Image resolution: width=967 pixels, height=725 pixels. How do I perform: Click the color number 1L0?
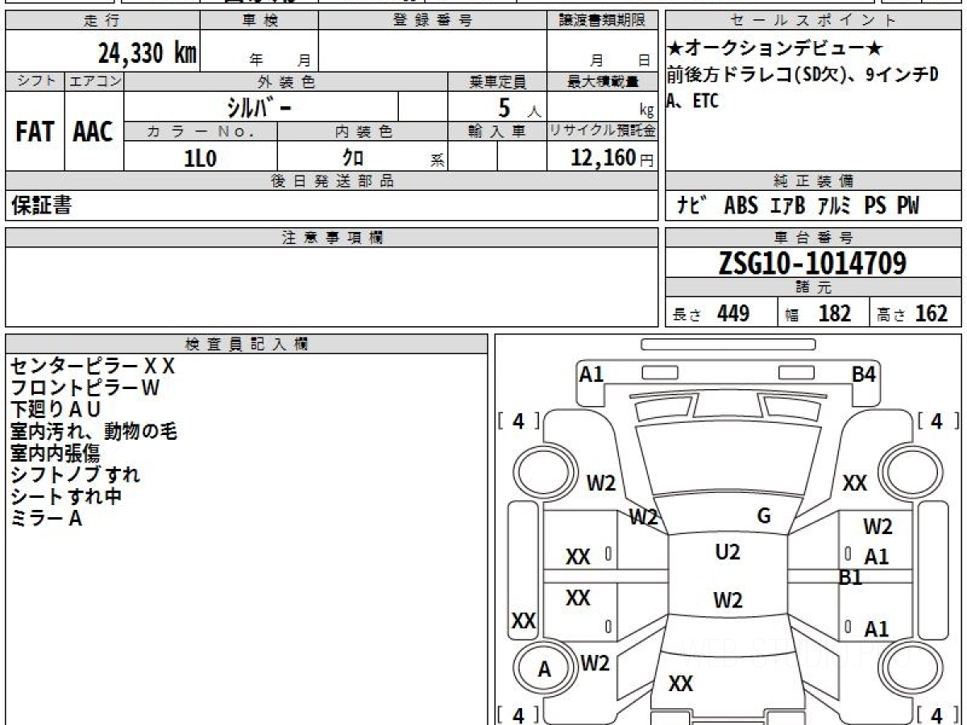200,159
